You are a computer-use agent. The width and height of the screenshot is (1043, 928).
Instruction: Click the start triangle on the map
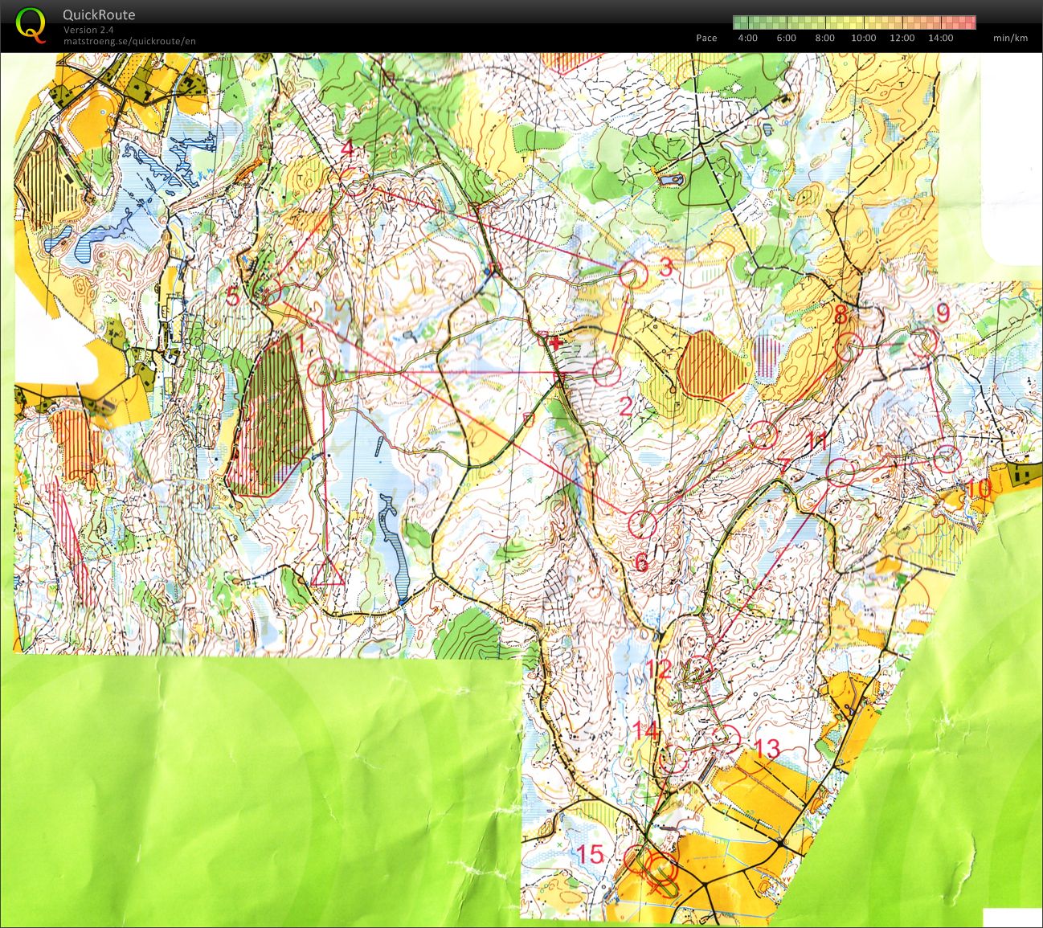(328, 573)
